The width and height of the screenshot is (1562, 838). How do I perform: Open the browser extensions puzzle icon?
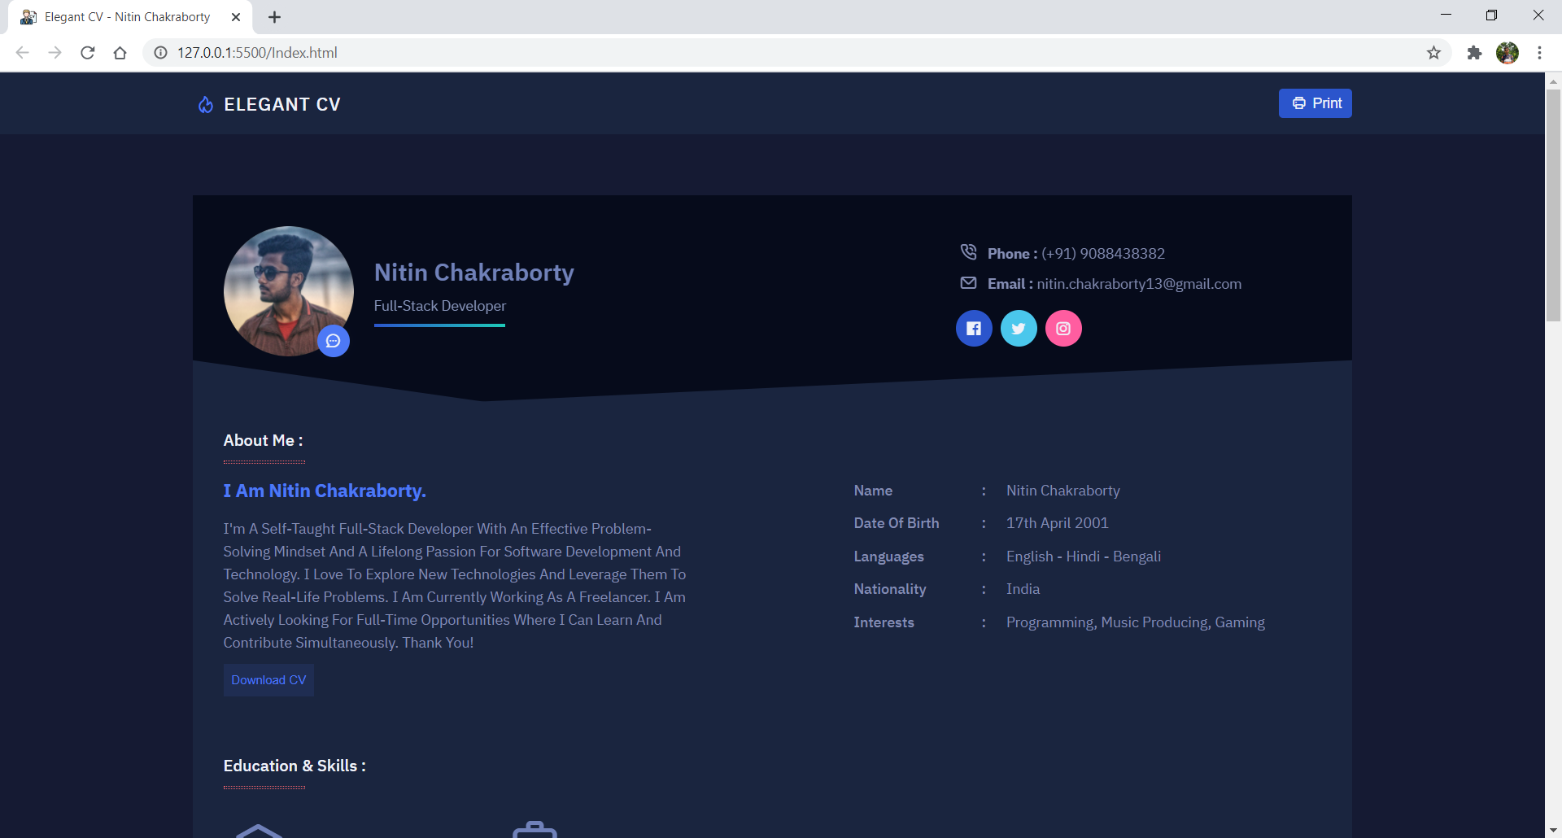(x=1475, y=52)
